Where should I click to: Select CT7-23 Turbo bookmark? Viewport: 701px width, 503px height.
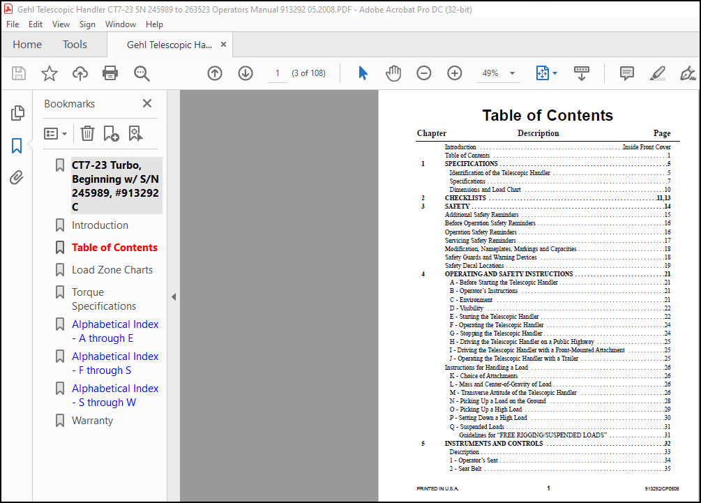116,186
